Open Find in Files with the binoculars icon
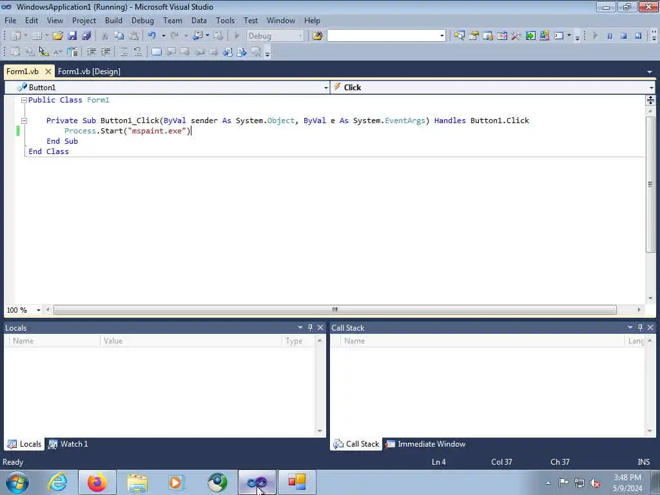Screen dimensions: 660x495 [x=318, y=36]
